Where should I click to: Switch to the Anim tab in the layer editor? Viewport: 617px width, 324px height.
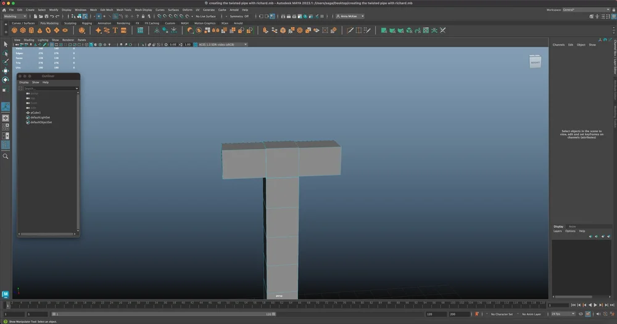point(572,227)
